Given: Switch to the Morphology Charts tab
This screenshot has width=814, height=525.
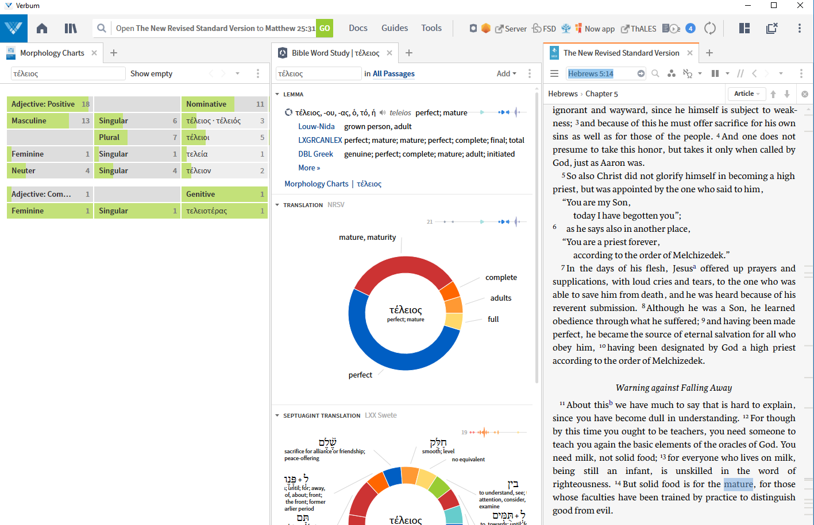Looking at the screenshot, I should 52,53.
